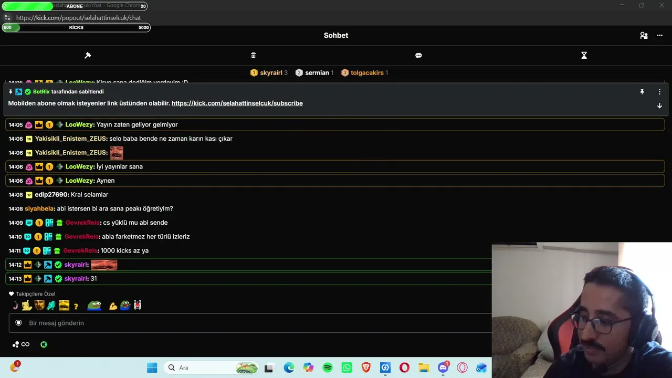This screenshot has width=672, height=378.
Task: Click the laughing Pepe emote
Action: (x=125, y=306)
